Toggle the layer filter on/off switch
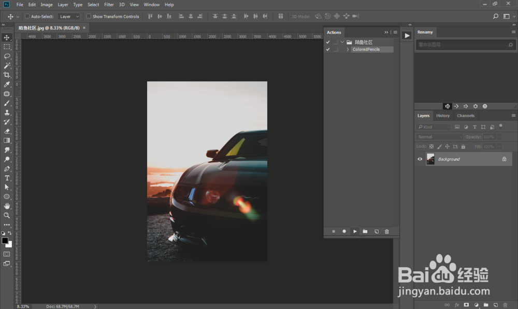Image resolution: width=518 pixels, height=309 pixels. tap(501, 126)
